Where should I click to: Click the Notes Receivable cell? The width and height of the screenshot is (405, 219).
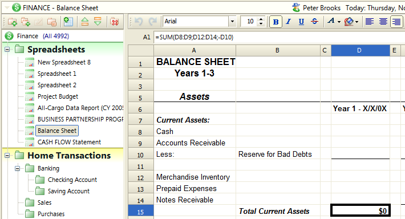195,200
